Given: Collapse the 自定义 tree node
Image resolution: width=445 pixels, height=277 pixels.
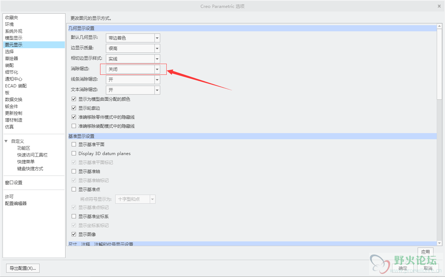Looking at the screenshot, I should (x=6, y=141).
